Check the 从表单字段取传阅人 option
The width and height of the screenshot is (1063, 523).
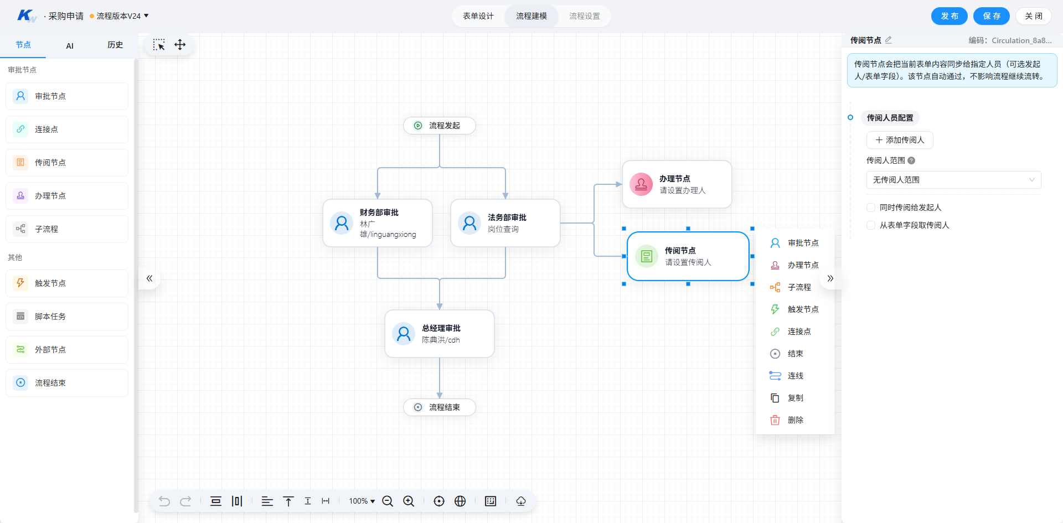click(x=871, y=225)
